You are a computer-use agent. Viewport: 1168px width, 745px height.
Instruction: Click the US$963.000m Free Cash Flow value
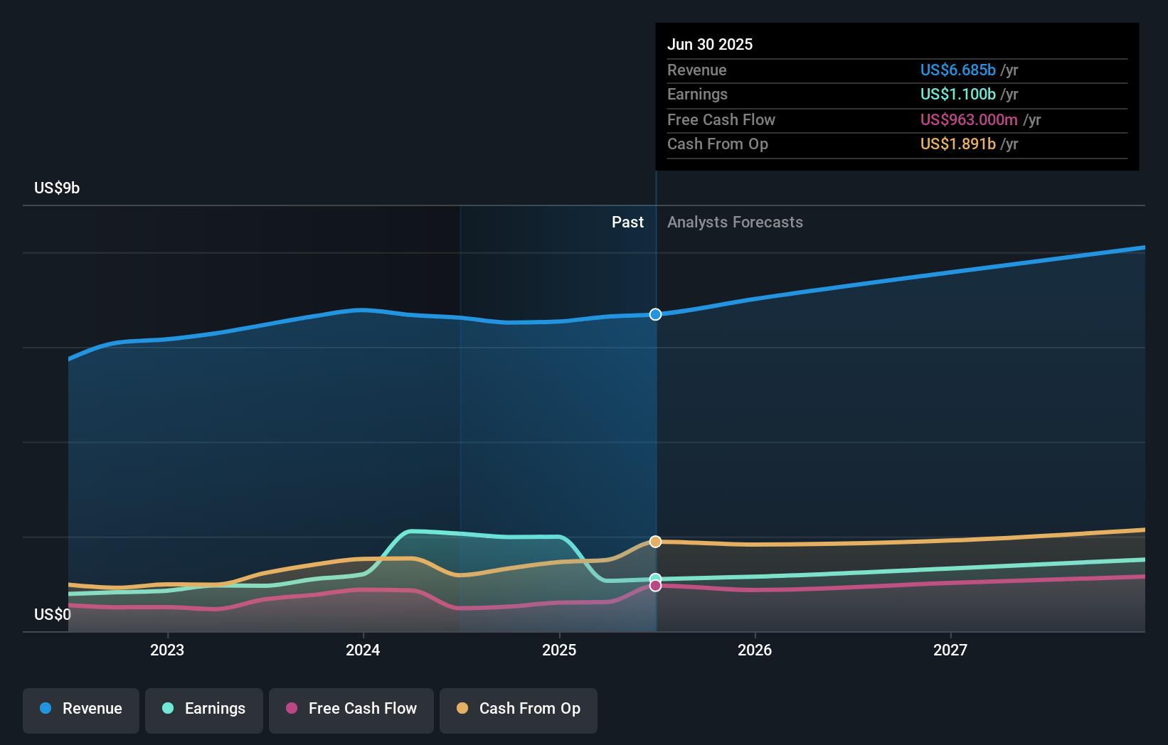tap(968, 119)
